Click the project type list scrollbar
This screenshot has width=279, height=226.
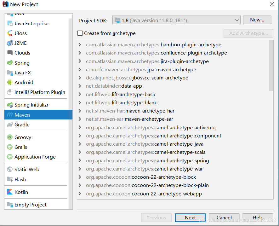coord(71,113)
